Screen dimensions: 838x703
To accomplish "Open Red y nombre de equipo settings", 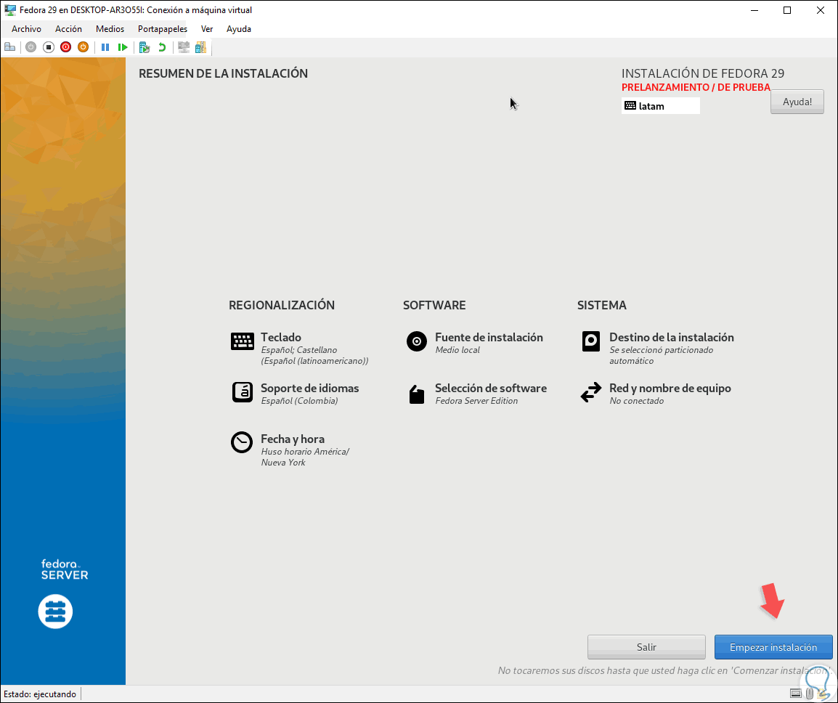I will [670, 388].
